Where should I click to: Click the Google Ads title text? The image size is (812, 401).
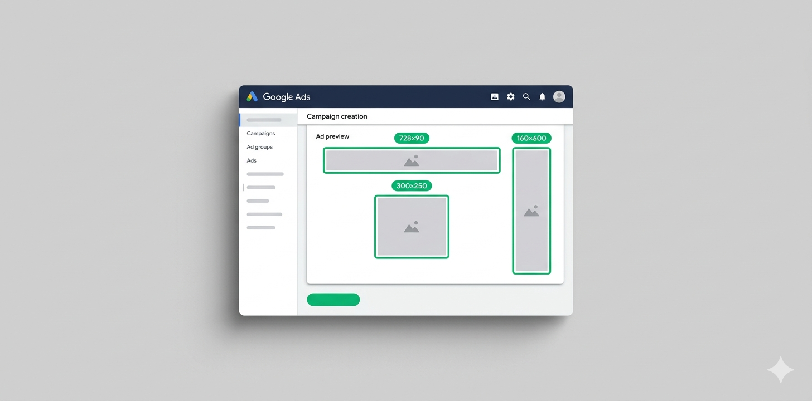pyautogui.click(x=287, y=97)
